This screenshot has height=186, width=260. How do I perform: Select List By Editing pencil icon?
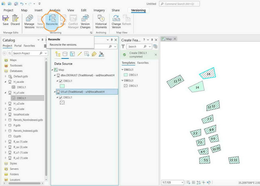point(79,54)
